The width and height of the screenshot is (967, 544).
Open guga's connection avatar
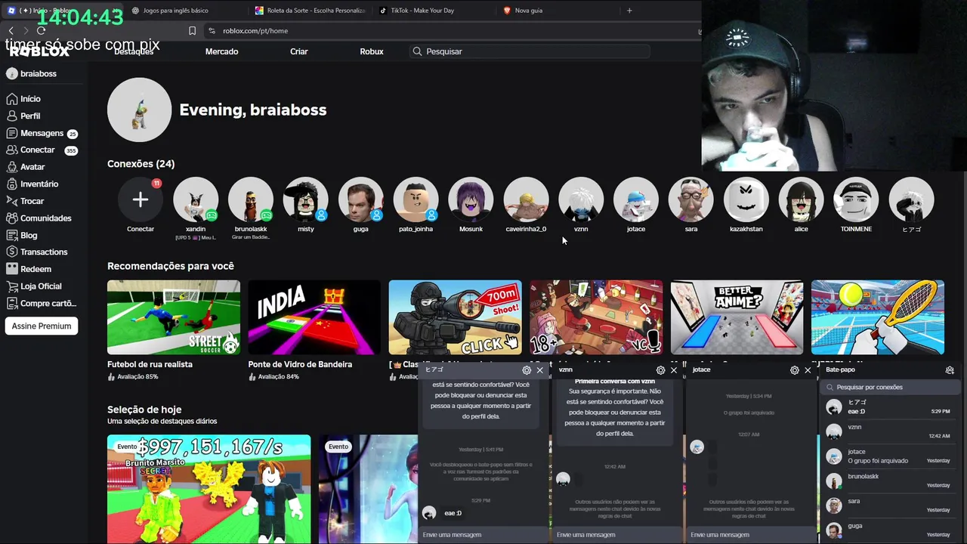tap(361, 199)
